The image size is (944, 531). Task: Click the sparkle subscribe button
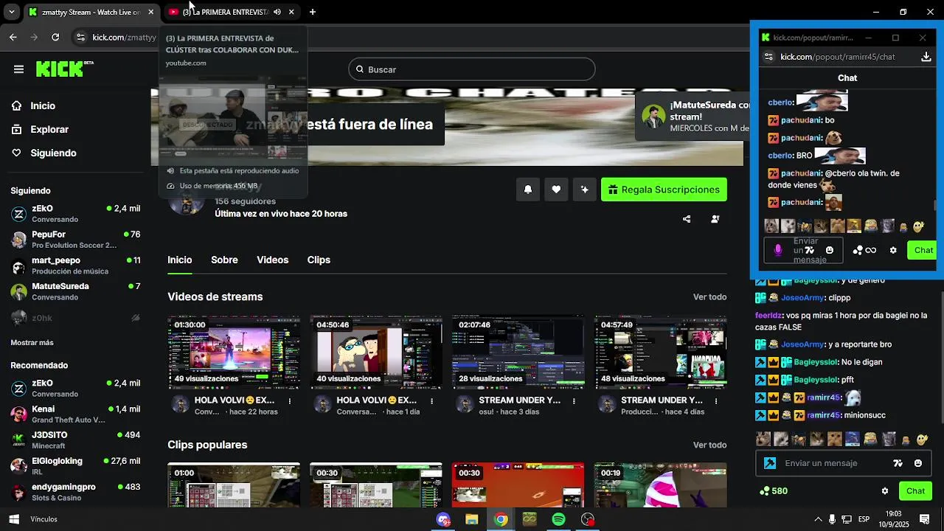click(585, 190)
